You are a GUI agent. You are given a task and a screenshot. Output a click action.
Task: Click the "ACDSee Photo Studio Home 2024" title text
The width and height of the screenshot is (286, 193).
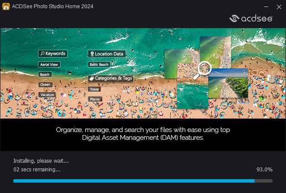[53, 6]
